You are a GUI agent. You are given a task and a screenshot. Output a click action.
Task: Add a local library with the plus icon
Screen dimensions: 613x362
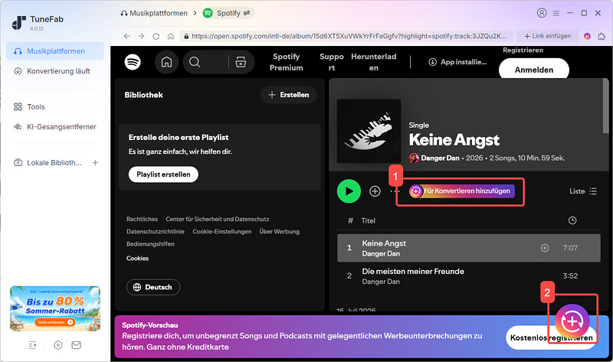coord(95,162)
